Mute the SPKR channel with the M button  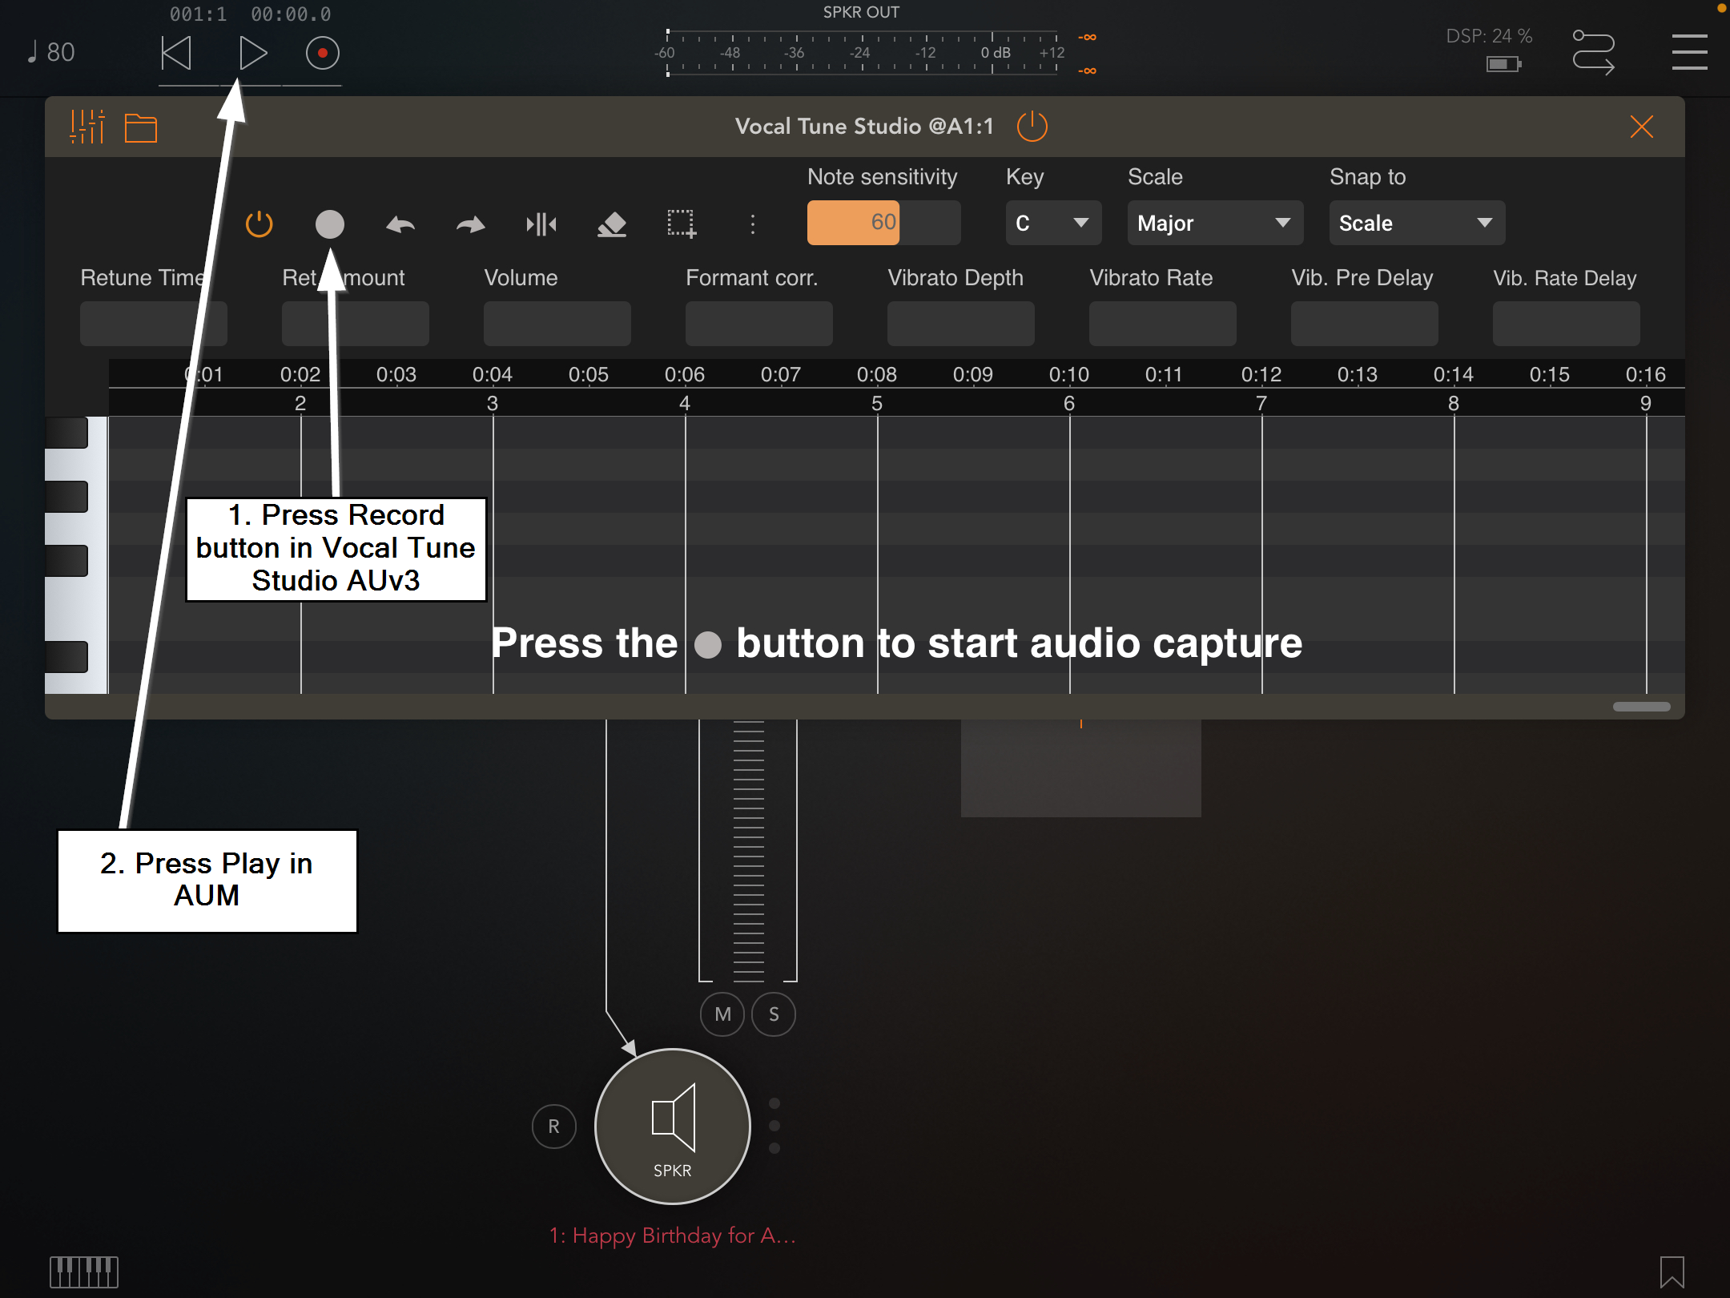(x=722, y=1014)
